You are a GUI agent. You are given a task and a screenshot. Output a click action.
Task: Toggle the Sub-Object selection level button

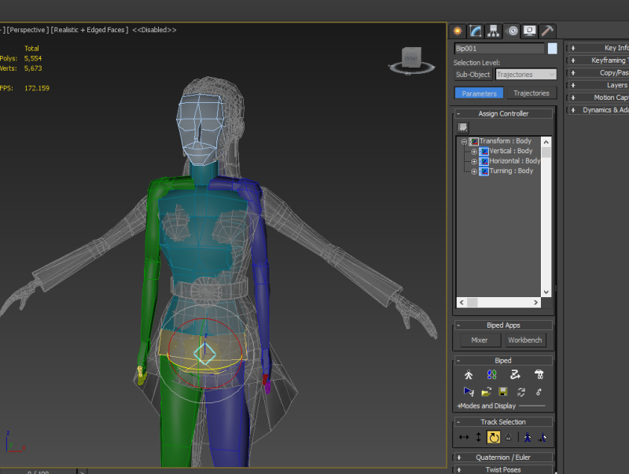coord(473,75)
